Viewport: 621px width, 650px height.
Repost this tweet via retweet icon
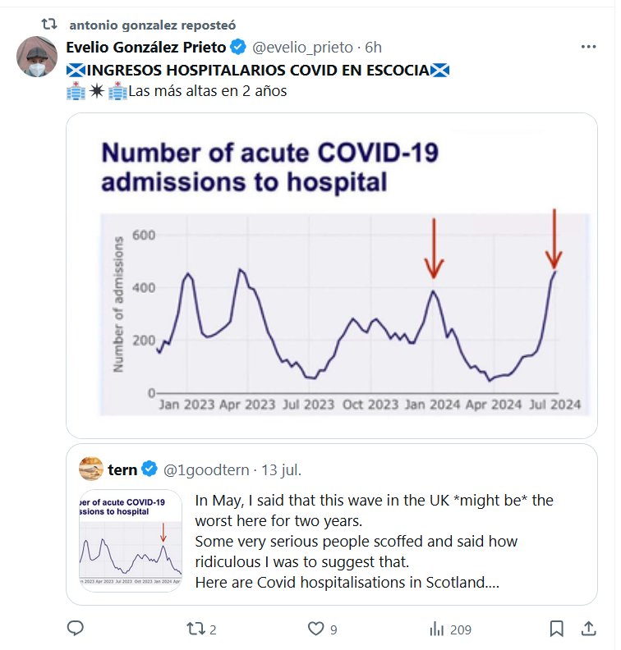[x=195, y=629]
